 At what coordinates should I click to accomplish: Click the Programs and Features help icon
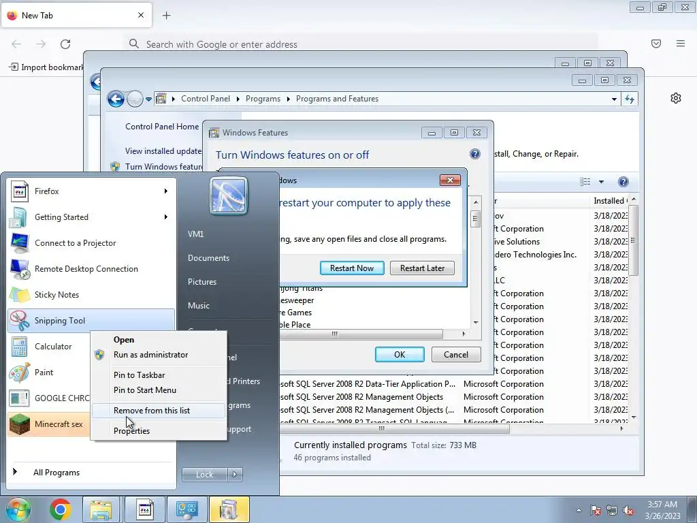tap(623, 181)
